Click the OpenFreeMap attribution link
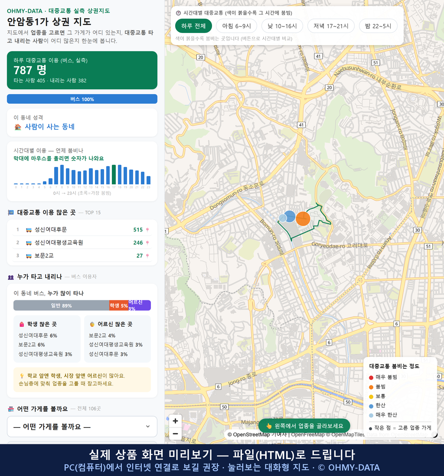Screen dimensions: 444x476 [x=308, y=434]
